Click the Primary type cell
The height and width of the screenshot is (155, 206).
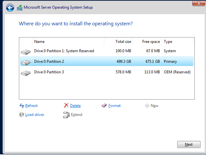tap(170, 61)
